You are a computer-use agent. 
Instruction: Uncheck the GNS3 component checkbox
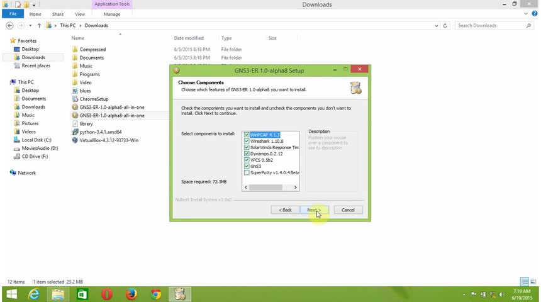tap(247, 166)
